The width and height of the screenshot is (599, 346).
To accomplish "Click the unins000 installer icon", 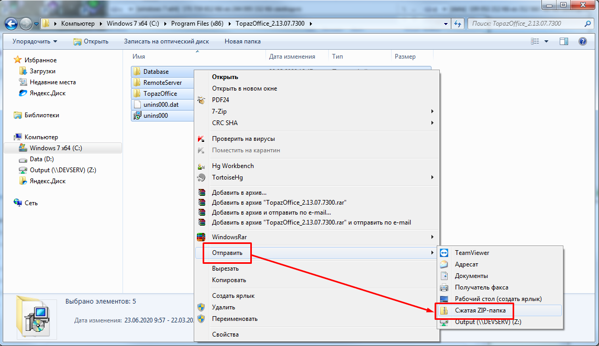I will 137,115.
